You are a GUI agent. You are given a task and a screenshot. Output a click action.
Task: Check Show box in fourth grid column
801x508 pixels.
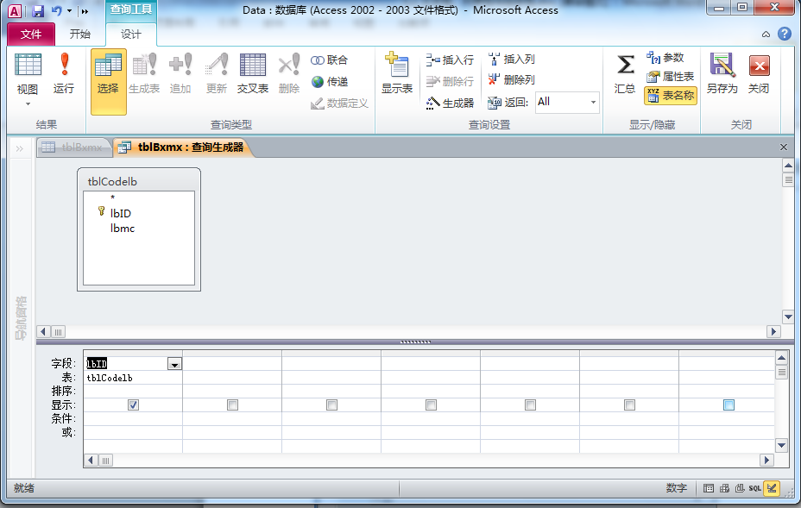click(432, 405)
